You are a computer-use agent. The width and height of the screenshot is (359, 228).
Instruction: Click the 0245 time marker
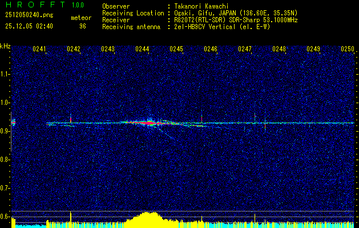176,49
